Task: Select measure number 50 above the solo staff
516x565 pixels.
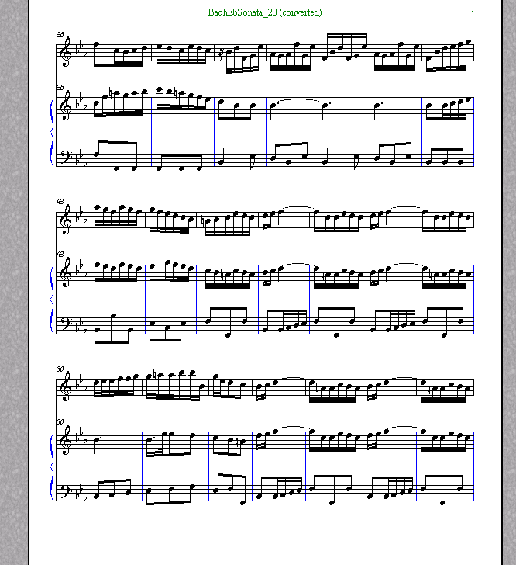Action: 60,369
